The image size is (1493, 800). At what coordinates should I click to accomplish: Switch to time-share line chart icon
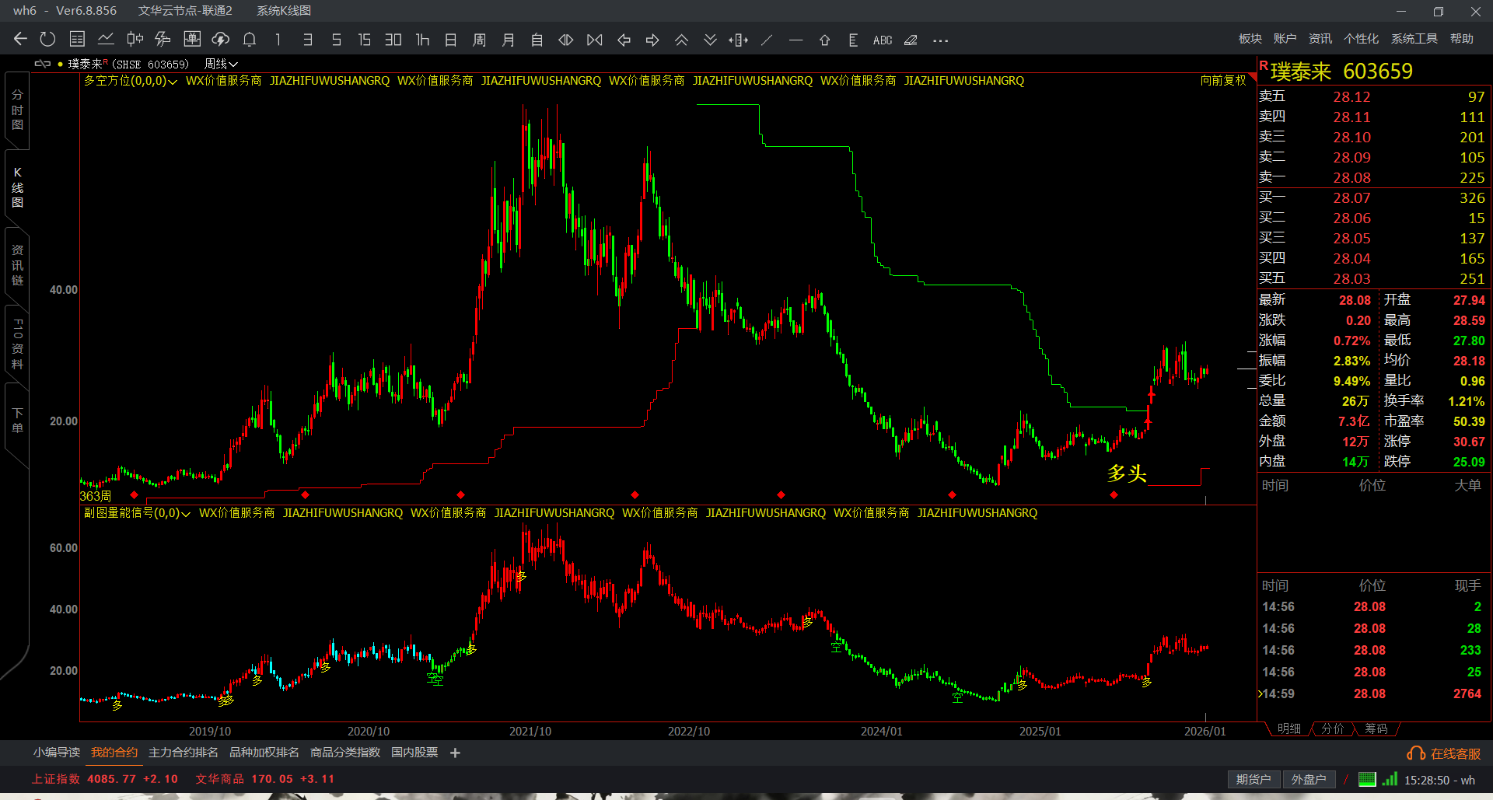point(106,40)
